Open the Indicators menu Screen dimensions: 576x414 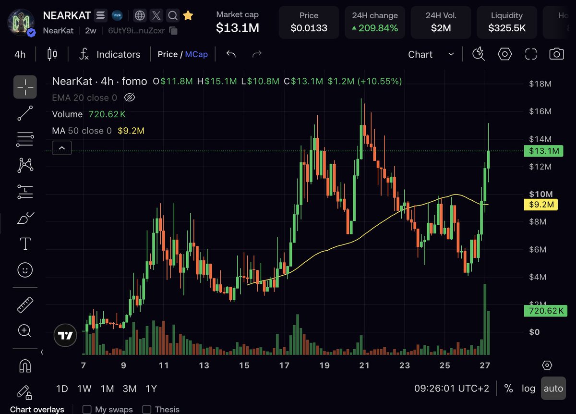(110, 54)
